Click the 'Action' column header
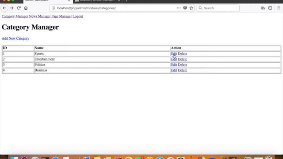This screenshot has height=159, width=283. (x=226, y=48)
